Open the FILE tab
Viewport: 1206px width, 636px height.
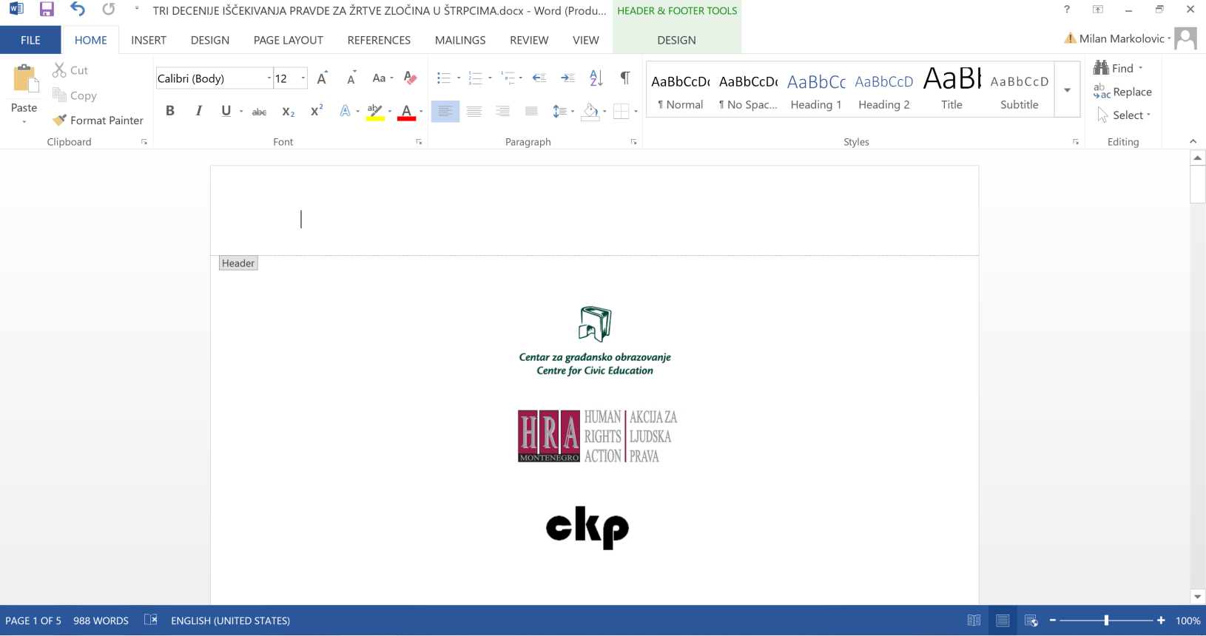(30, 40)
